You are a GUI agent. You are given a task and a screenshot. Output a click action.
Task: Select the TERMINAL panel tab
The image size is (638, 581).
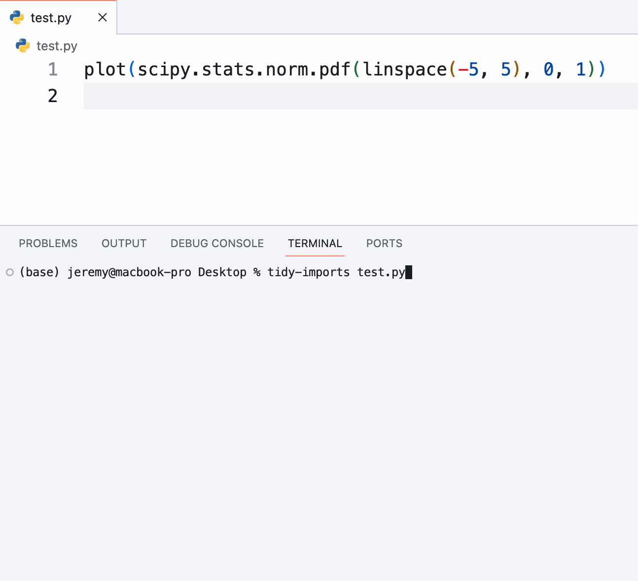[x=315, y=244]
